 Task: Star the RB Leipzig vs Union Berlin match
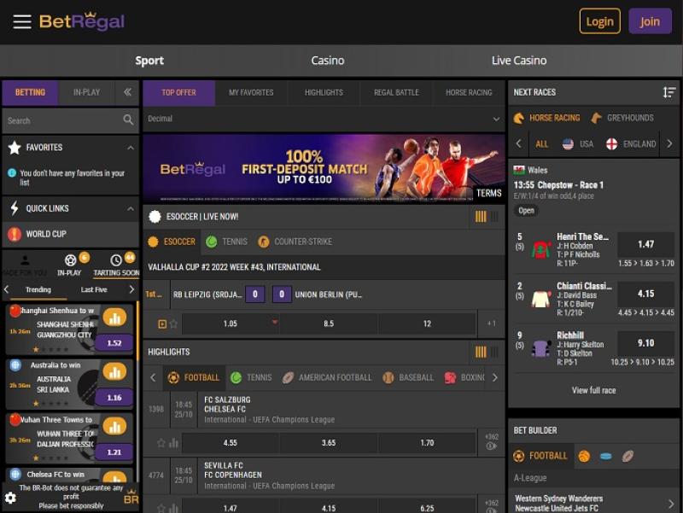tap(174, 324)
